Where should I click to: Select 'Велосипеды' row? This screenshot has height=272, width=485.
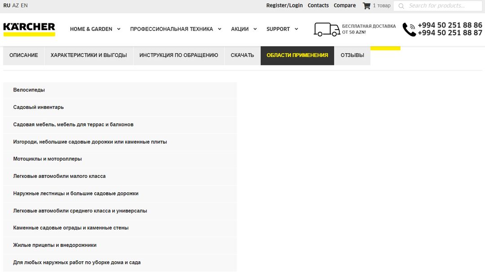click(x=120, y=90)
